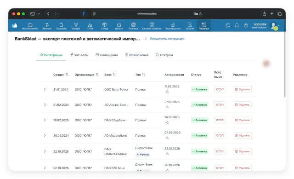The height and width of the screenshot is (179, 294).
Task: Open the Продажи section
Action: [x=61, y=26]
